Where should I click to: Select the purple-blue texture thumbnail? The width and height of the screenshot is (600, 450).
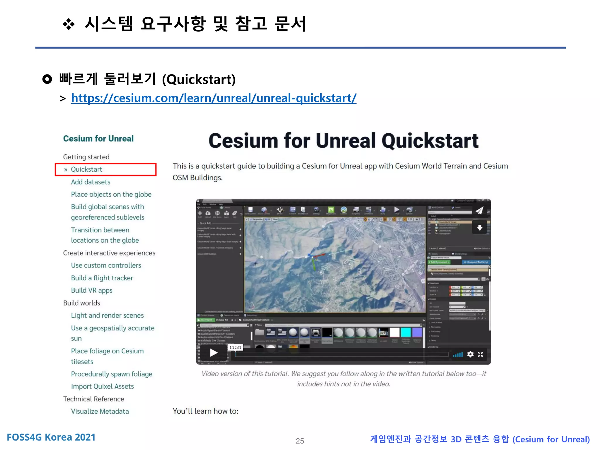[x=417, y=333]
